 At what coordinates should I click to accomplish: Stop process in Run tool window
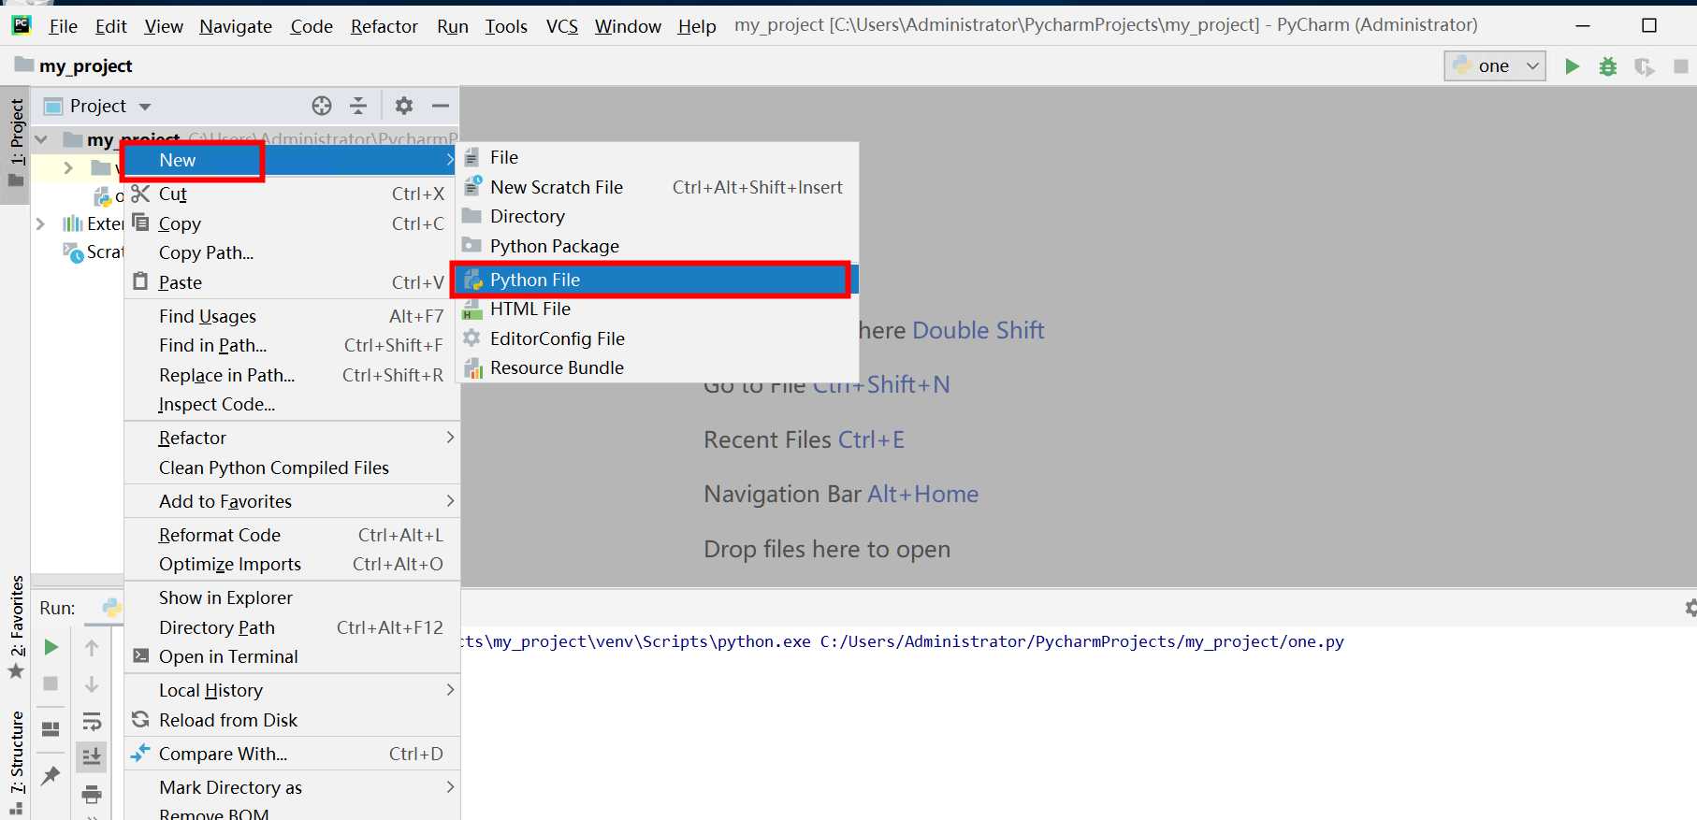(x=51, y=683)
